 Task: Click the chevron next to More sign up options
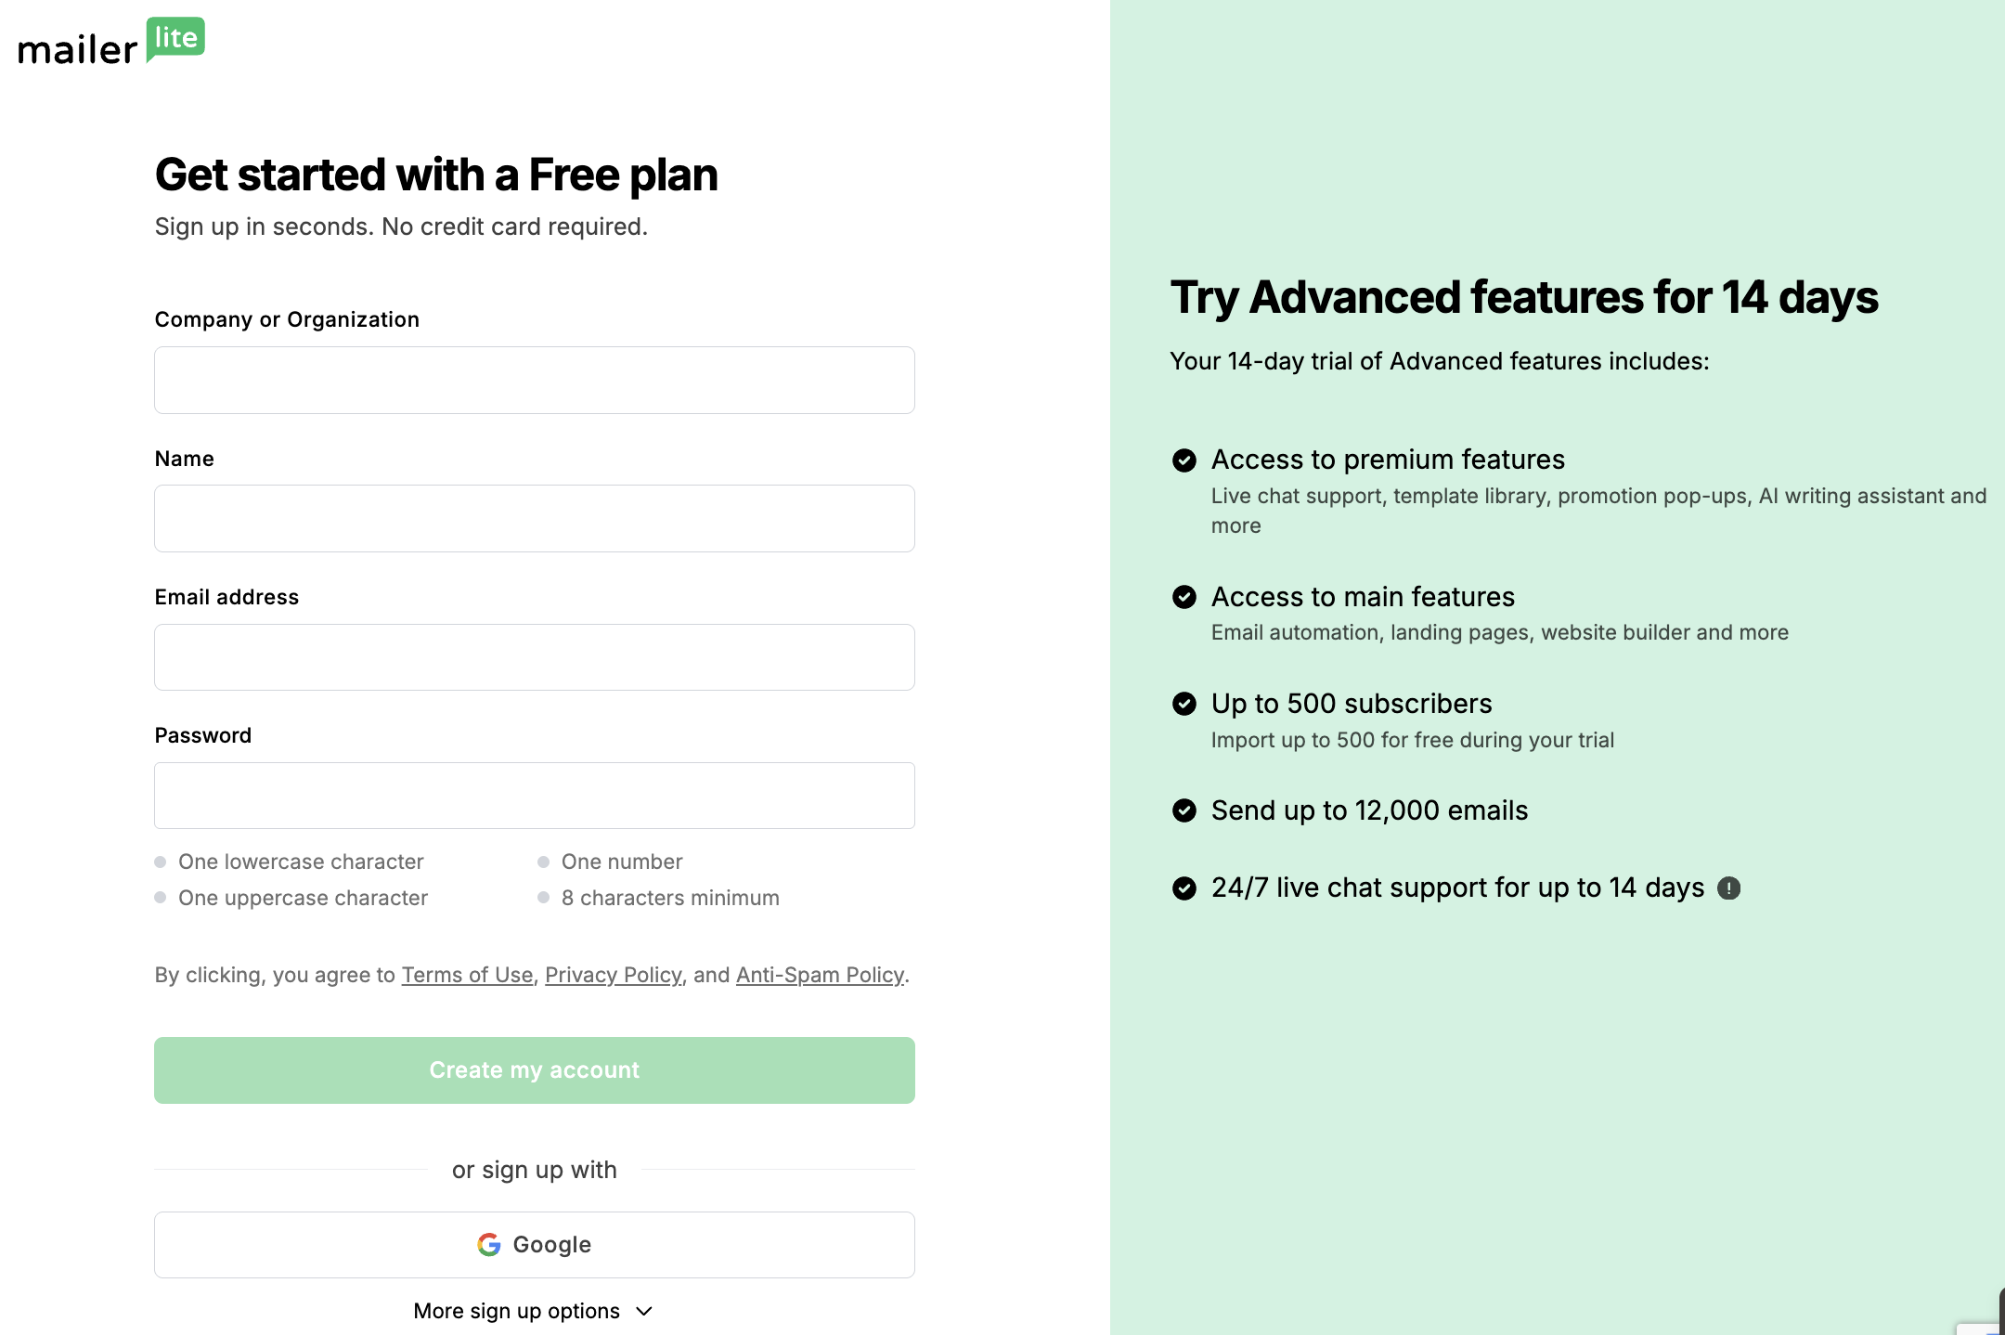pyautogui.click(x=644, y=1311)
